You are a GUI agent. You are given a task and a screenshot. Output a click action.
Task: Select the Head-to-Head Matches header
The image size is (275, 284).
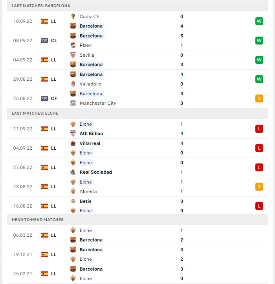click(137, 220)
